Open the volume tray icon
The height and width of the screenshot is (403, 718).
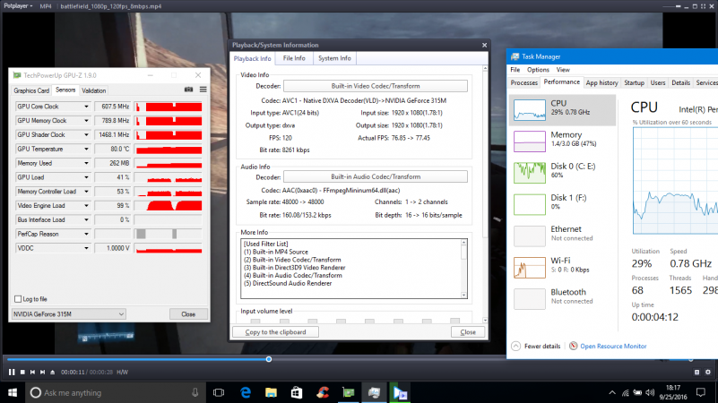[x=650, y=393]
